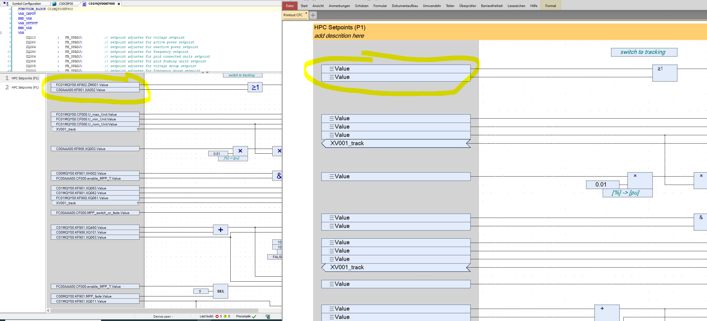Click the 0.01 constant input in left editor

(x=217, y=154)
